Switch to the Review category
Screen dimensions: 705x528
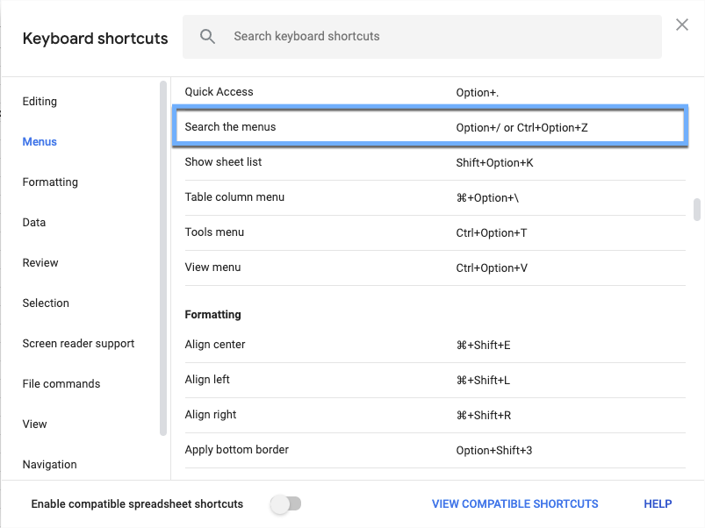40,263
